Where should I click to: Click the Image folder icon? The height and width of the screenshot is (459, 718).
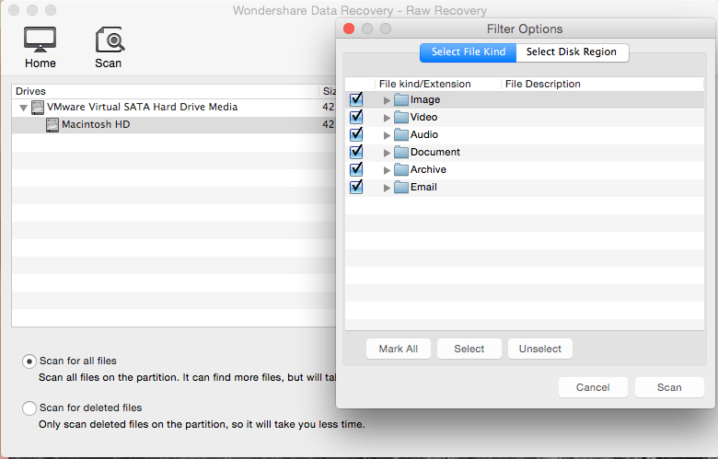401,99
